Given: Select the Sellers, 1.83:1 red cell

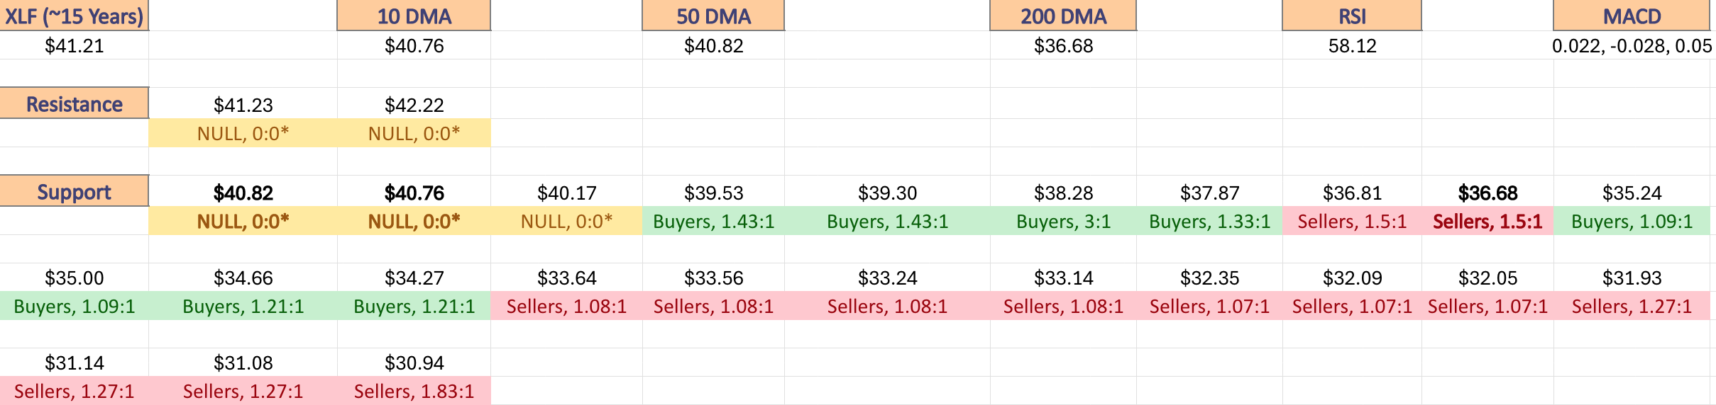Looking at the screenshot, I should (414, 392).
